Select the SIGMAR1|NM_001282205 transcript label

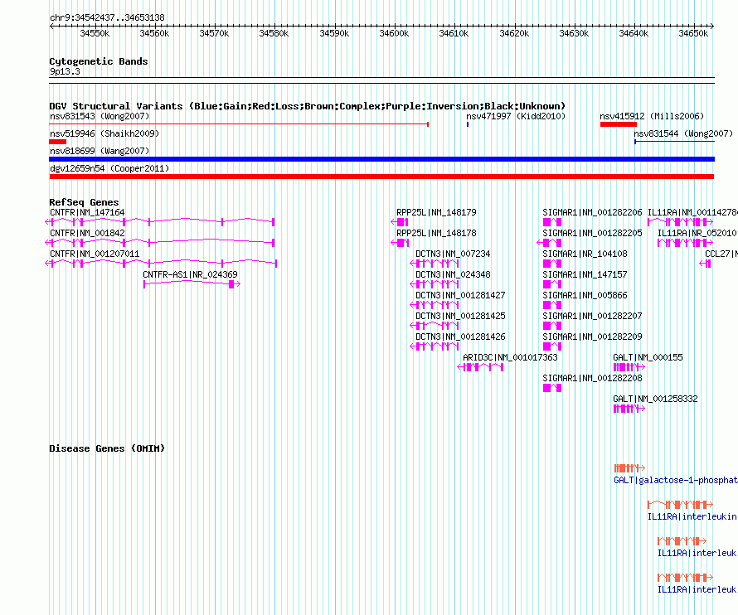(x=592, y=234)
